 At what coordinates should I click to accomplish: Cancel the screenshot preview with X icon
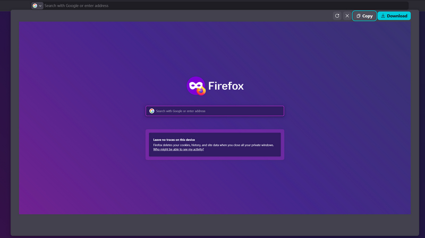pyautogui.click(x=347, y=16)
